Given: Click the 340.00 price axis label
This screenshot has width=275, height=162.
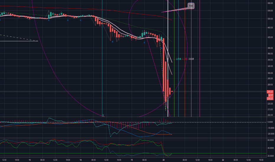Looking at the screenshot, I should (x=270, y=60).
